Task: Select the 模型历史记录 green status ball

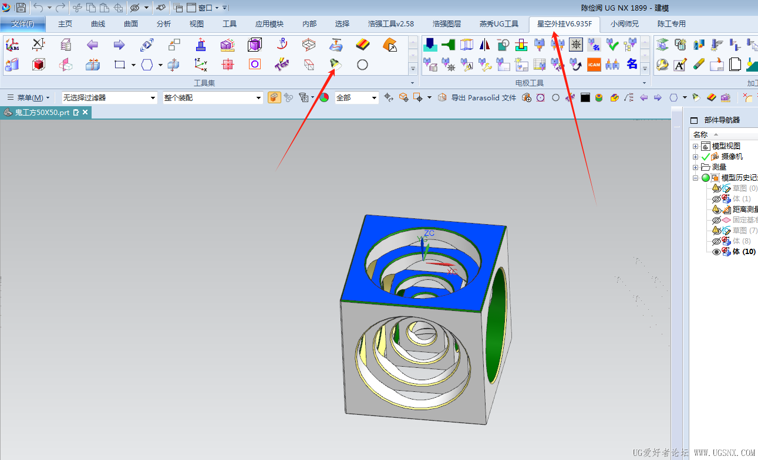Action: 705,178
